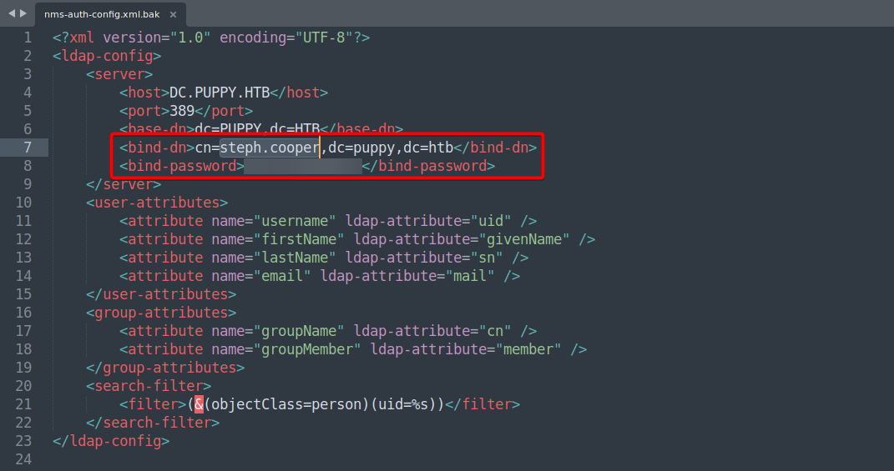Click line number 24 in the gutter
The image size is (894, 471).
(23, 459)
